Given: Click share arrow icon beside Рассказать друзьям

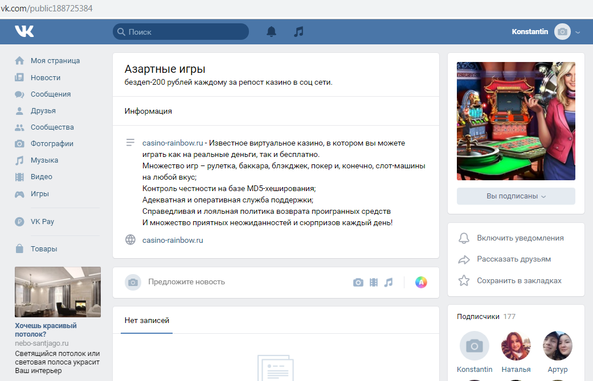Looking at the screenshot, I should click(464, 259).
